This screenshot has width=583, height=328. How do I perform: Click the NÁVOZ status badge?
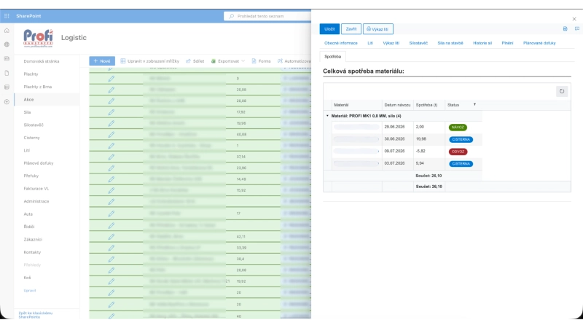(458, 127)
